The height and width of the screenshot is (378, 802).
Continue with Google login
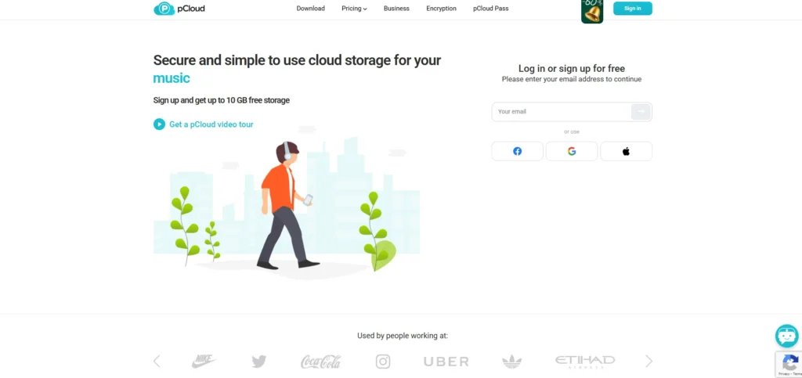pos(571,151)
